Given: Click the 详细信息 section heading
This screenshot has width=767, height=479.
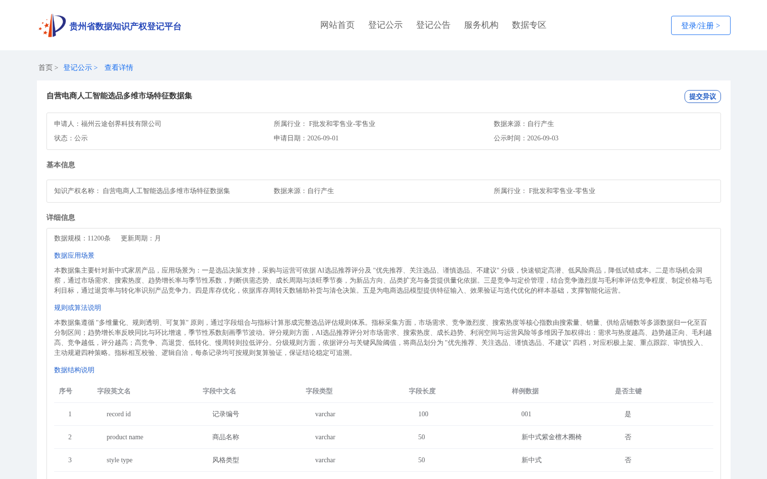Looking at the screenshot, I should pos(61,217).
